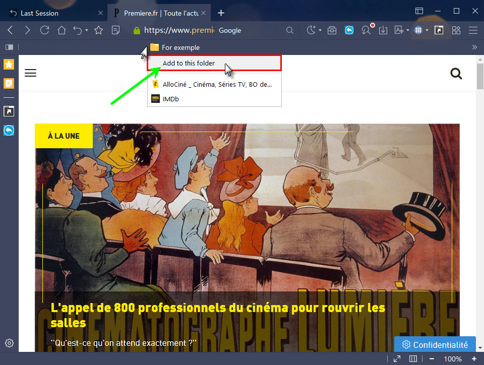Image resolution: width=484 pixels, height=365 pixels.
Task: Bookmark this page with the star icon
Action: click(x=98, y=30)
